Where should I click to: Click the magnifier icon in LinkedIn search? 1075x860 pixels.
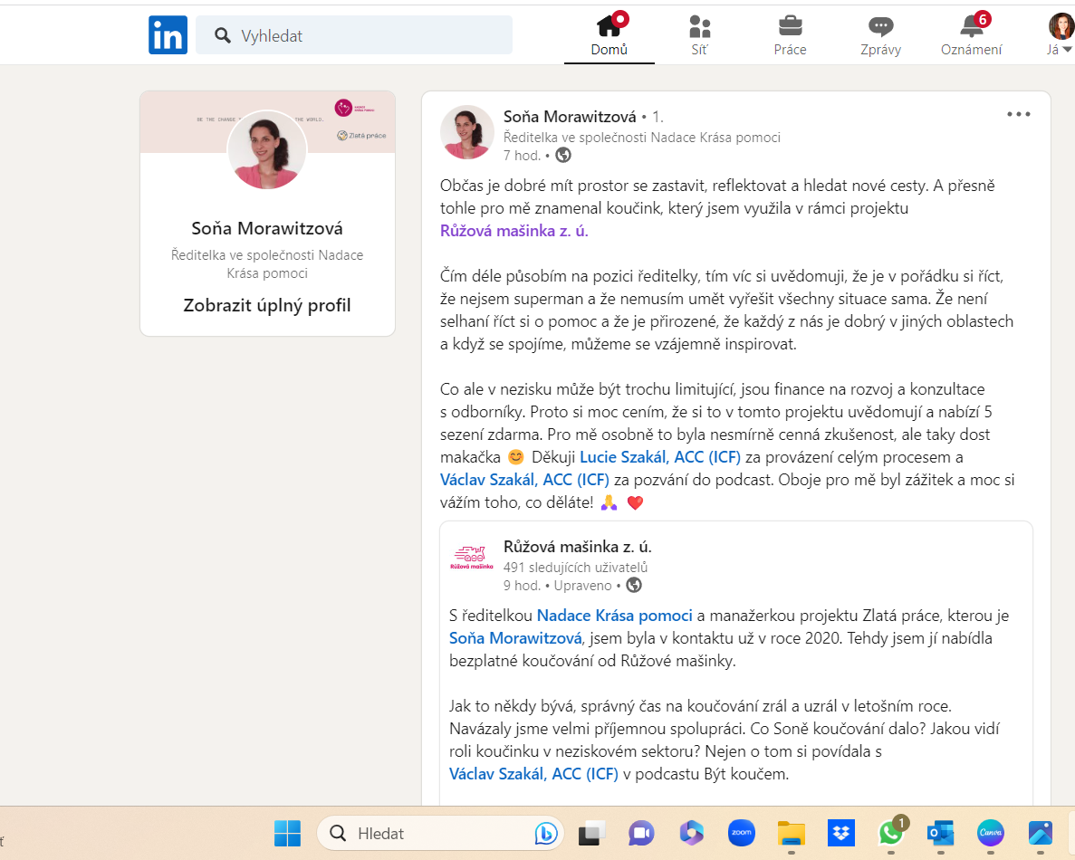coord(222,35)
